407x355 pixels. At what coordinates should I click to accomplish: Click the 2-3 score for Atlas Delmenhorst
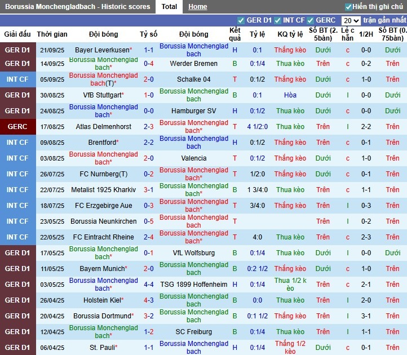[x=149, y=127]
